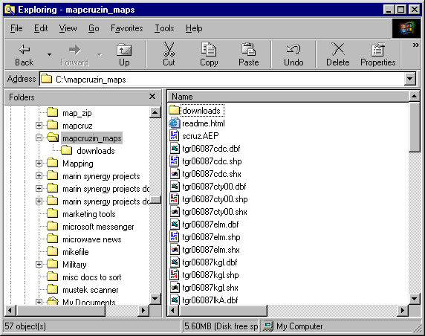
Task: Select tgr06087elm.dbf file icon
Action: pyautogui.click(x=175, y=224)
